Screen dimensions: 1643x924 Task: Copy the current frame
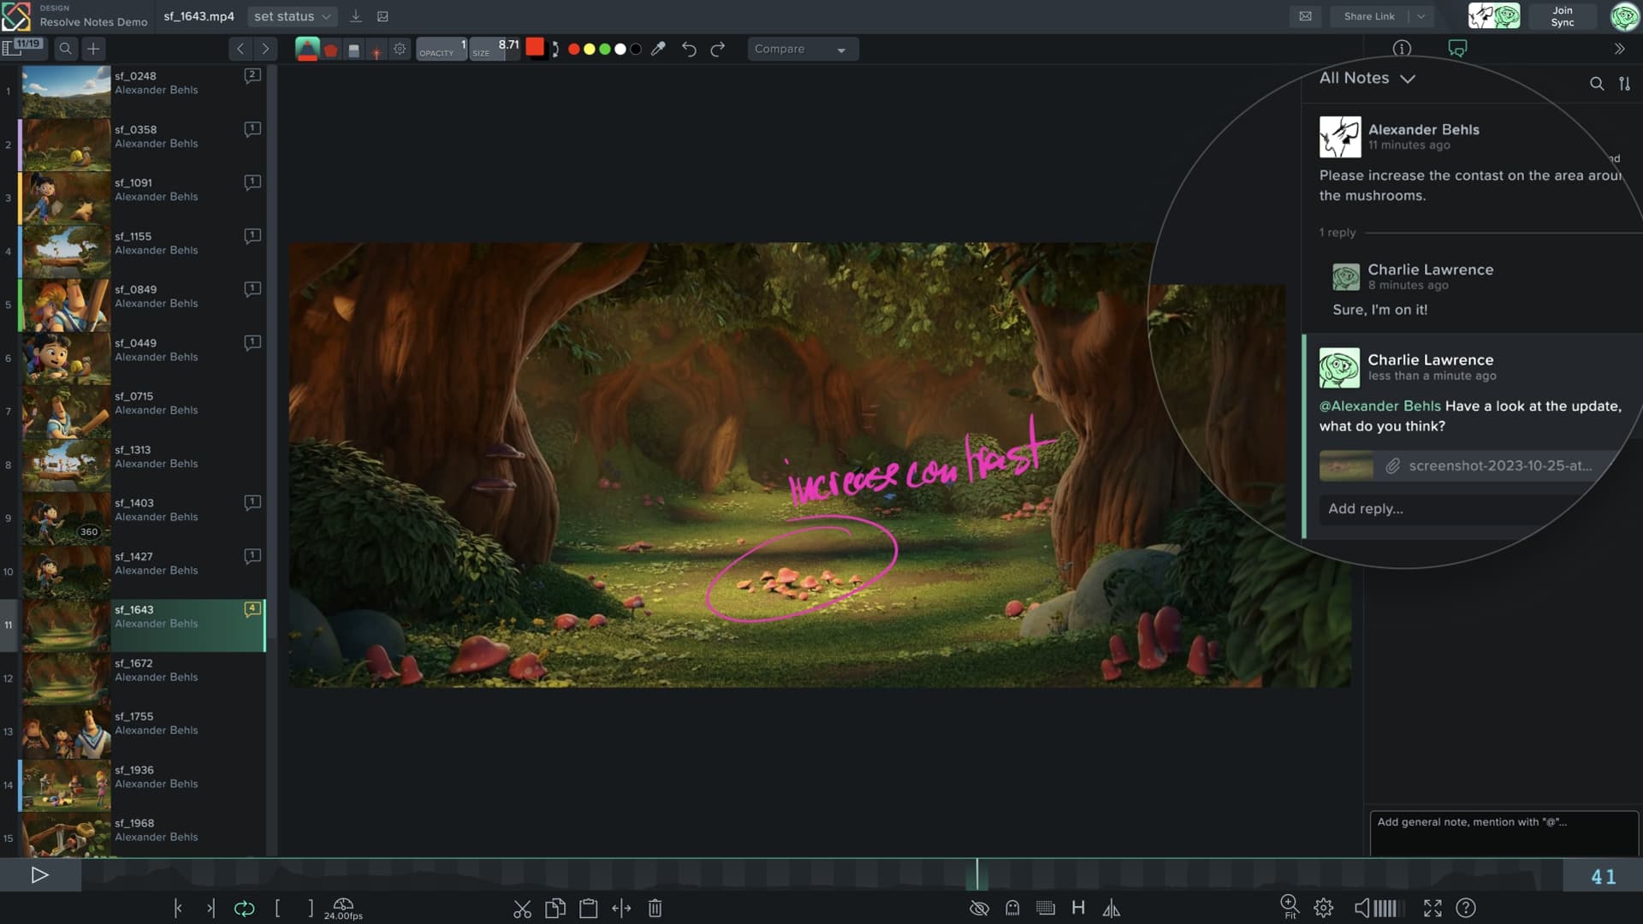pyautogui.click(x=555, y=909)
